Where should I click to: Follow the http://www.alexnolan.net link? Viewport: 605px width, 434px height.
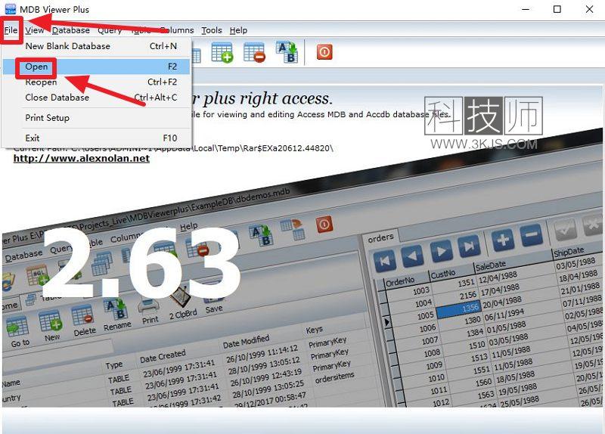click(82, 158)
